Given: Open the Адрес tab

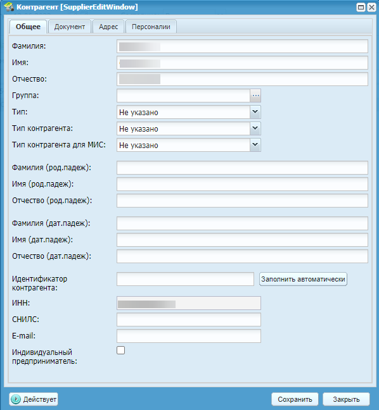Looking at the screenshot, I should (108, 27).
